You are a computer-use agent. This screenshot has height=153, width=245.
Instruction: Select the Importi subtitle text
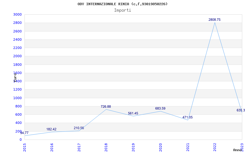pos(123,10)
